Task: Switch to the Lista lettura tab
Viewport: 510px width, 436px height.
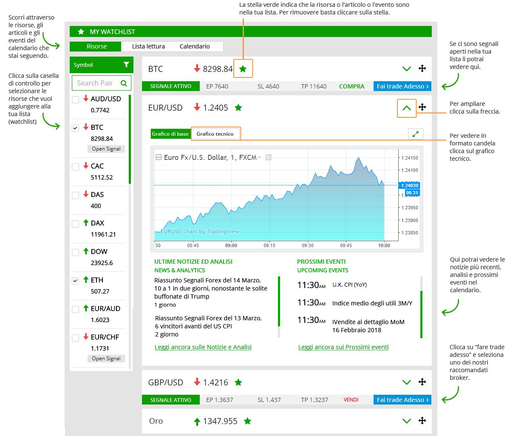Action: tap(148, 46)
